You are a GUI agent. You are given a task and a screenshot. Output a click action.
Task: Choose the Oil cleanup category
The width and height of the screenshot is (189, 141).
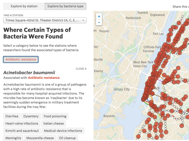(x=67, y=138)
